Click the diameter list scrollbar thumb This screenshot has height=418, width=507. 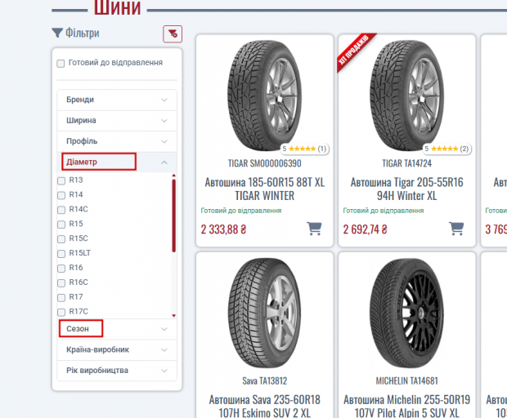coord(174,216)
